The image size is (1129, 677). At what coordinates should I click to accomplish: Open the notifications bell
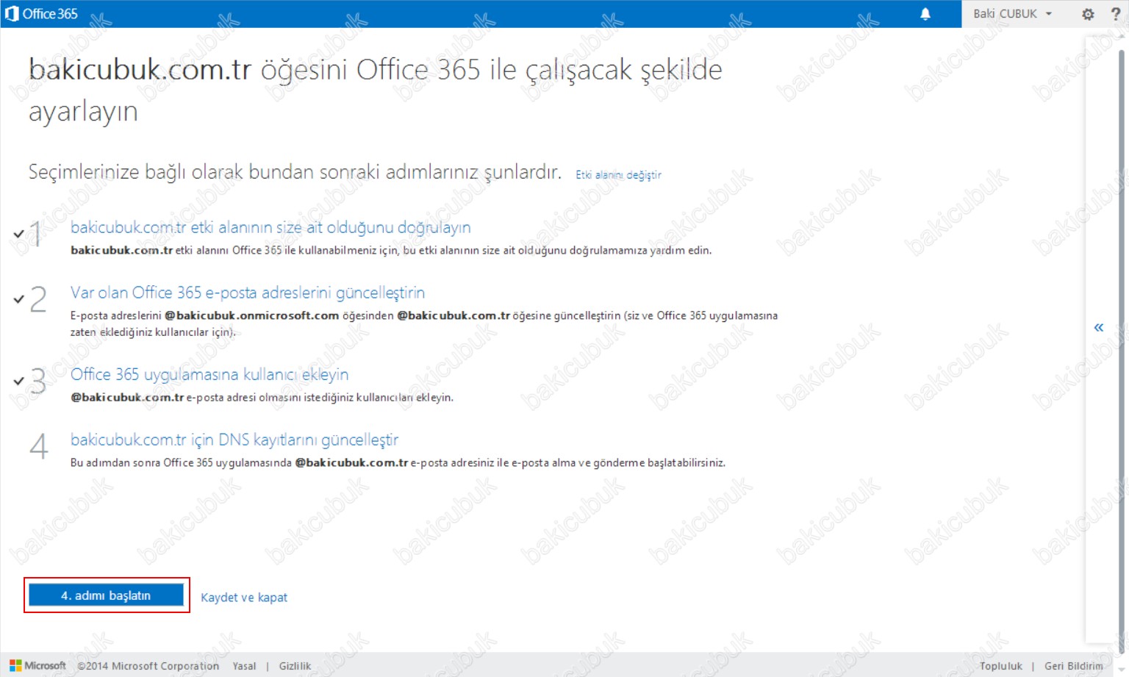(x=925, y=13)
